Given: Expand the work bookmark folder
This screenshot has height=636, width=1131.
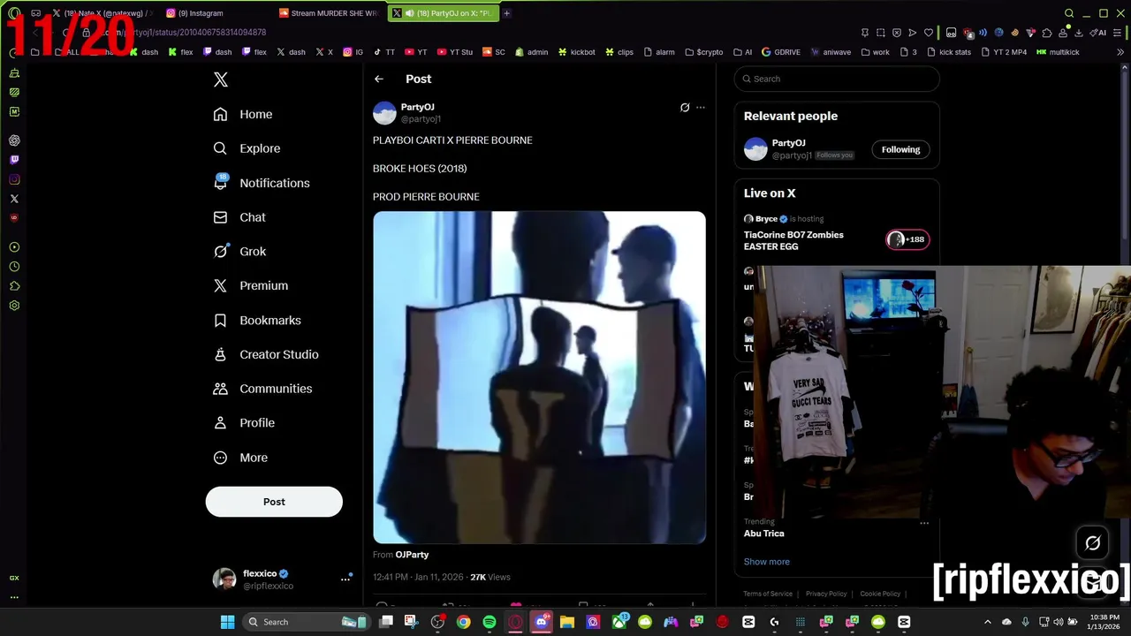Looking at the screenshot, I should click(876, 52).
